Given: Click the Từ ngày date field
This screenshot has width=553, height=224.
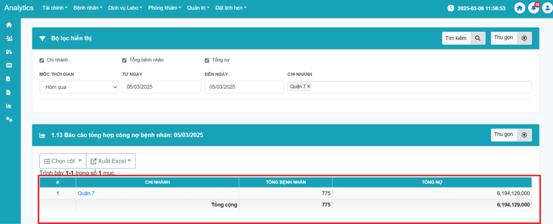Looking at the screenshot, I should pyautogui.click(x=161, y=87).
